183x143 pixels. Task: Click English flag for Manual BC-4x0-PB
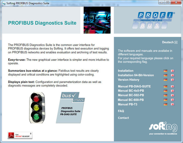pos(172,91)
